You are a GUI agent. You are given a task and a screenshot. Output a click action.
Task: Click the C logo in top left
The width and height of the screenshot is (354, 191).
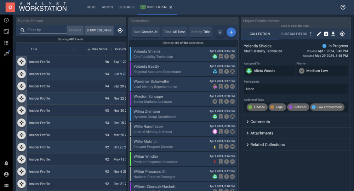coord(10,7)
